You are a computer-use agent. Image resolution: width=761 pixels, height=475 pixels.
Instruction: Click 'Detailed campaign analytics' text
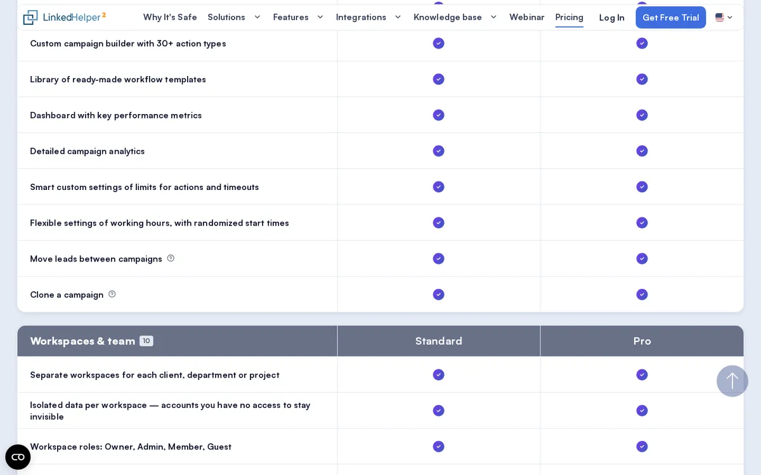coord(88,151)
